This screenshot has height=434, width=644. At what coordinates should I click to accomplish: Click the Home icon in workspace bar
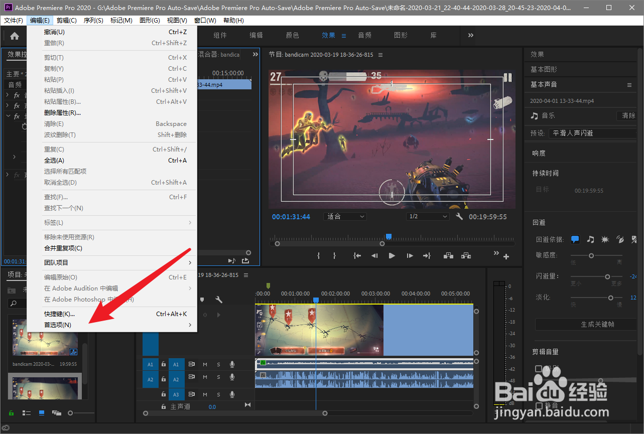click(15, 36)
